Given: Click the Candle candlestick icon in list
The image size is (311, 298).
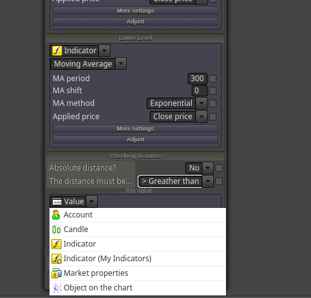Looking at the screenshot, I should [x=56, y=230].
